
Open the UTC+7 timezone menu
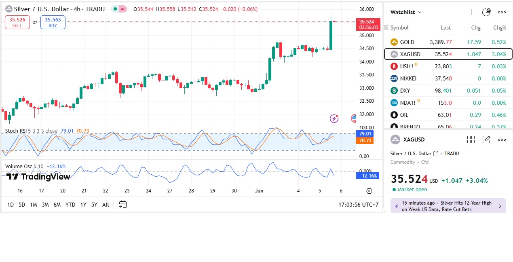359,205
